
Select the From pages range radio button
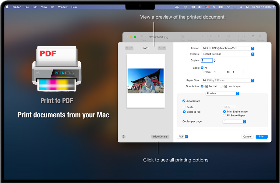pos(202,72)
